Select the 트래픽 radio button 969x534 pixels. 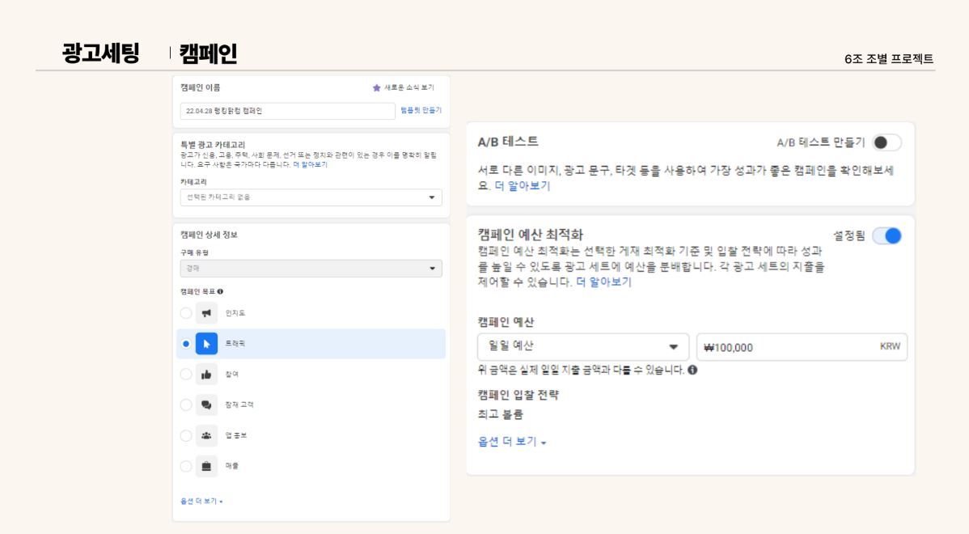click(x=186, y=344)
